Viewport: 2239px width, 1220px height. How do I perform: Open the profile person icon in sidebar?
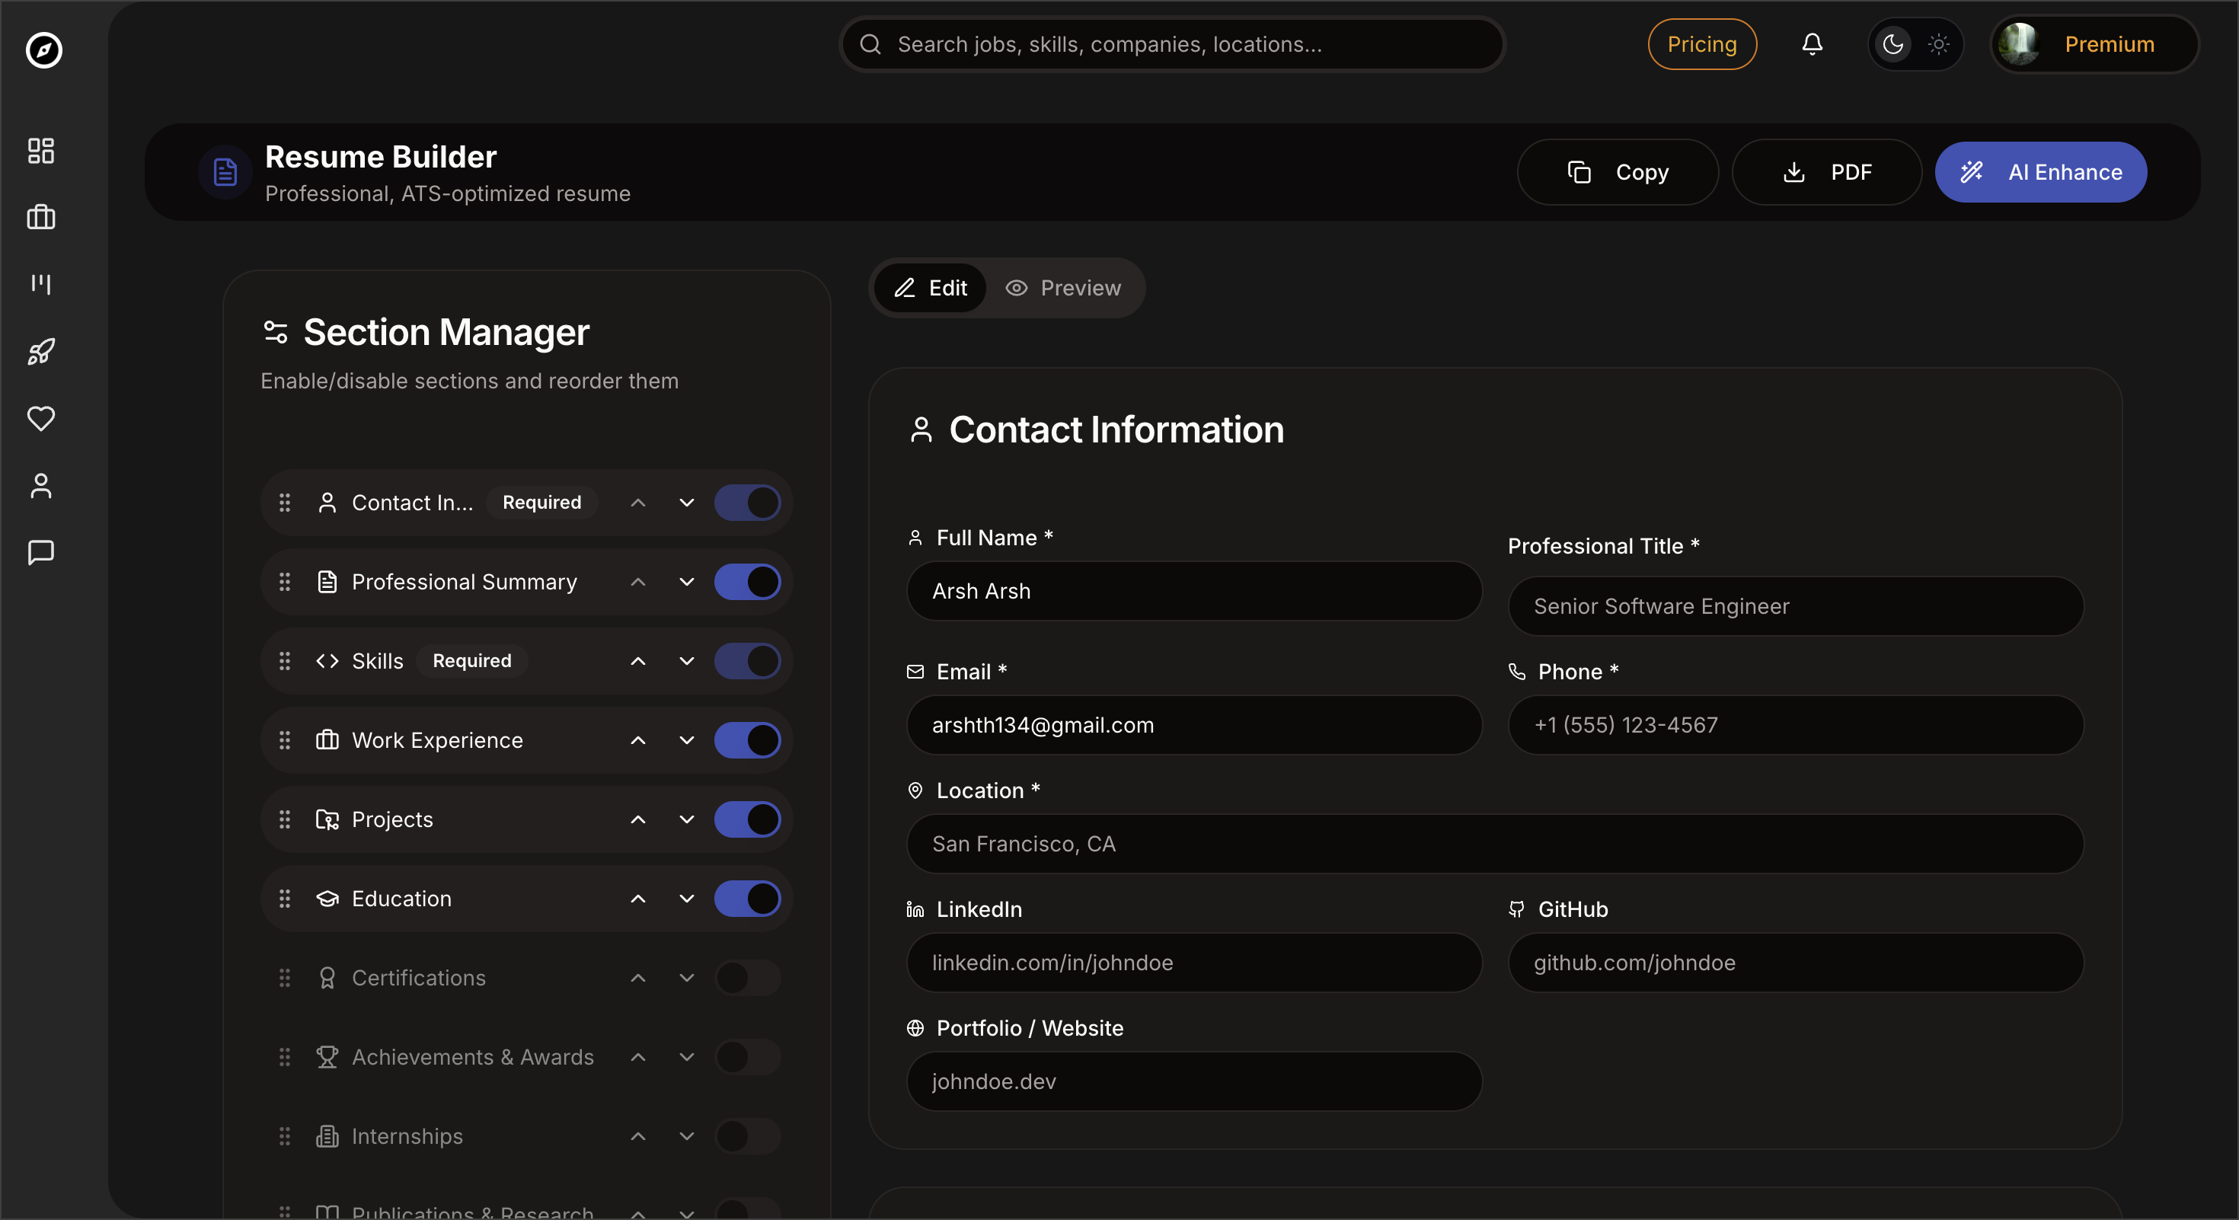(41, 486)
